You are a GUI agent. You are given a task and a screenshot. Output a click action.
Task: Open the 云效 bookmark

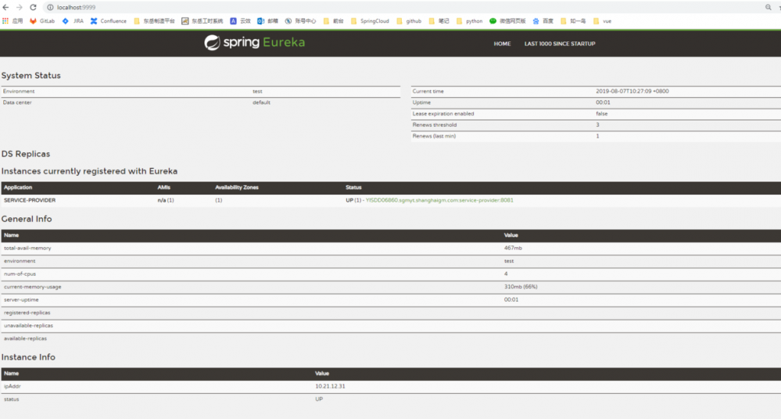click(240, 21)
